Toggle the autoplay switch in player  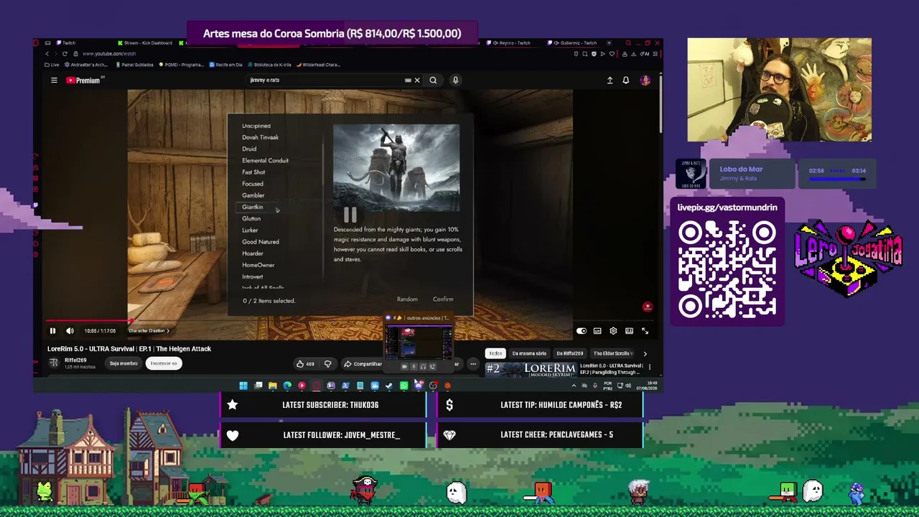coord(582,331)
